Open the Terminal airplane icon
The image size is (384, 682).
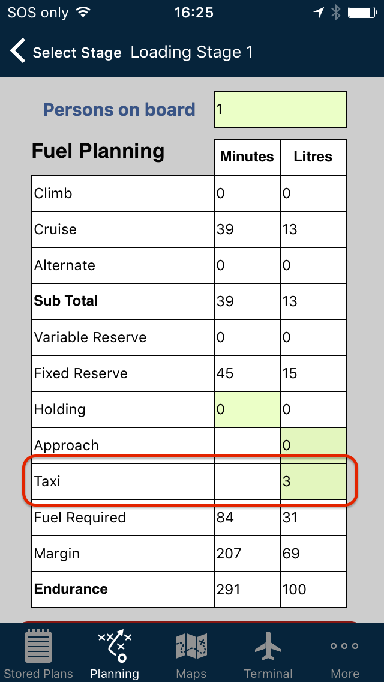(268, 646)
